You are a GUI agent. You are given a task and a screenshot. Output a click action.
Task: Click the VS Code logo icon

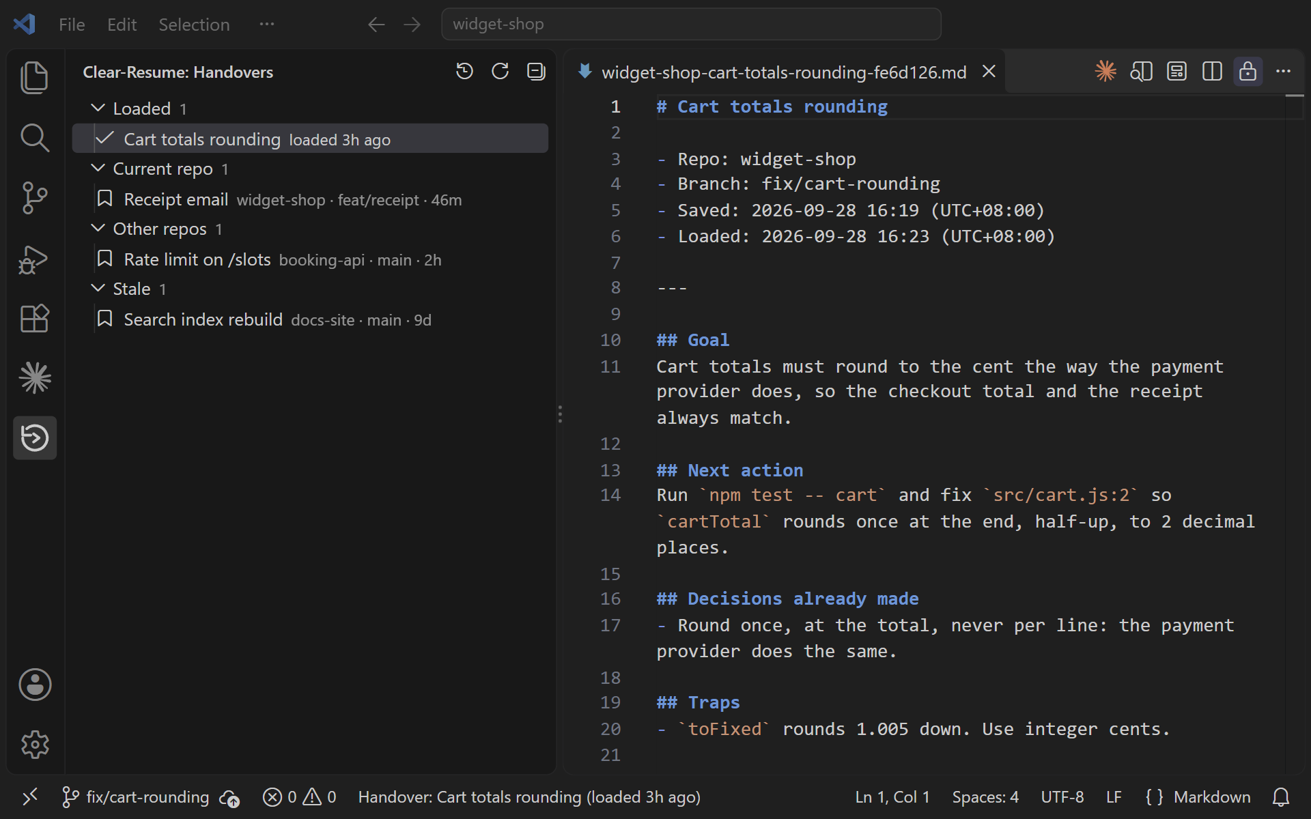[x=25, y=25]
